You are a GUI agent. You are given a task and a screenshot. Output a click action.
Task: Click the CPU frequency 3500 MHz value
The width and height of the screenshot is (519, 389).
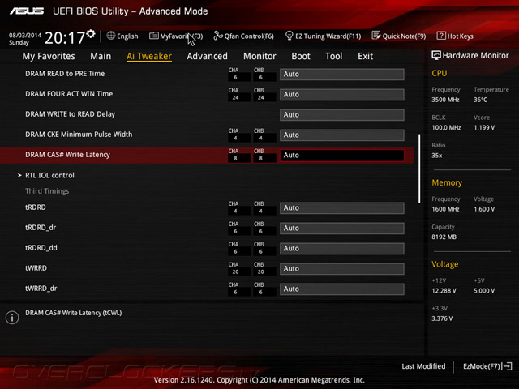[x=445, y=100]
